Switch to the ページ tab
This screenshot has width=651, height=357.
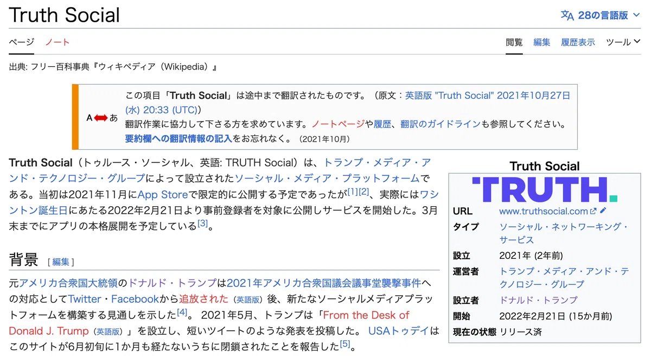point(21,42)
